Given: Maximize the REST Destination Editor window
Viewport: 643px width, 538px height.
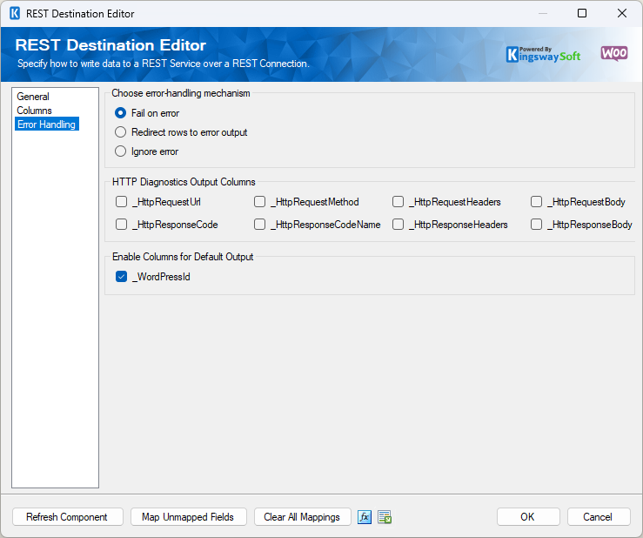Looking at the screenshot, I should (582, 13).
